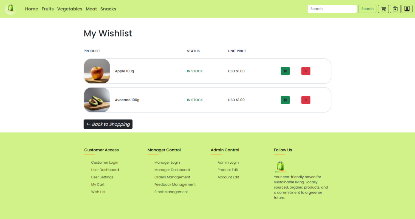Follow the Manager Dashboard footer link
Image resolution: width=415 pixels, height=219 pixels.
[172, 170]
